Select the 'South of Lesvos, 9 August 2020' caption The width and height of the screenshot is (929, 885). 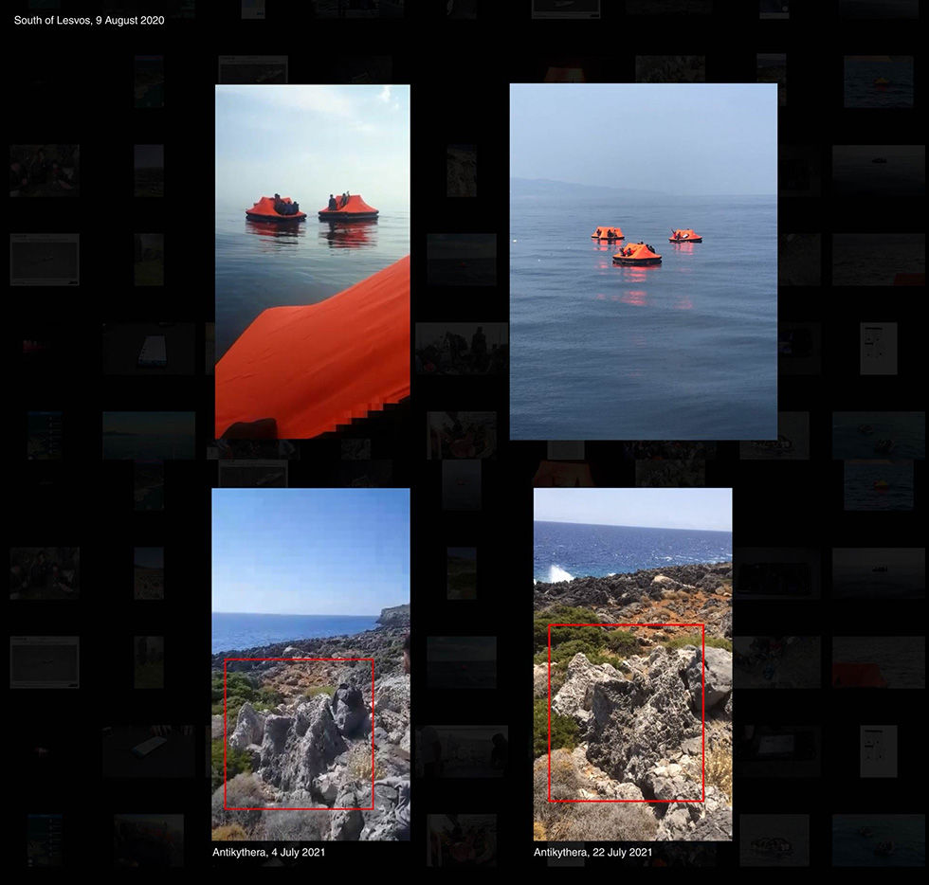(x=89, y=20)
